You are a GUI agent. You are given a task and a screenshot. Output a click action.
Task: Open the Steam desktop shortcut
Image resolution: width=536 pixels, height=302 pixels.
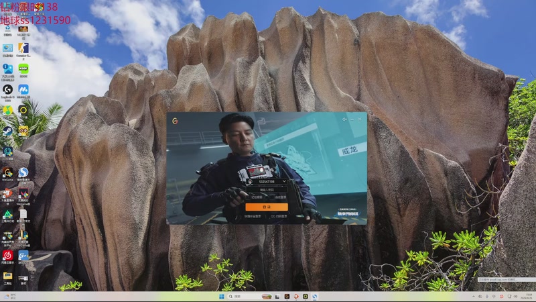[7, 131]
